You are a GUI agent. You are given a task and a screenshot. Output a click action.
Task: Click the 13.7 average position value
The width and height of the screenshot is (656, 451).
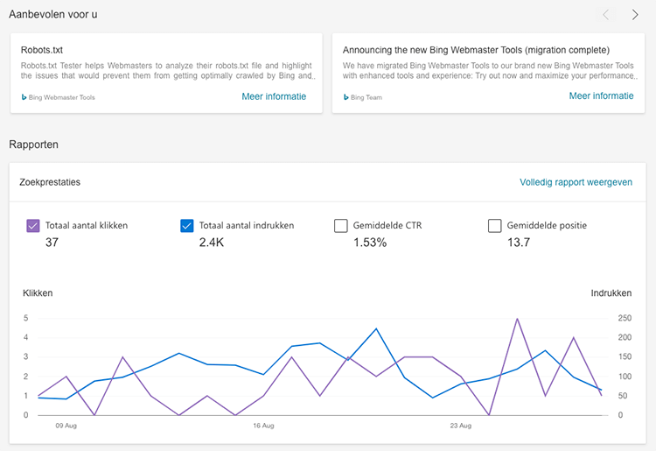click(x=519, y=243)
